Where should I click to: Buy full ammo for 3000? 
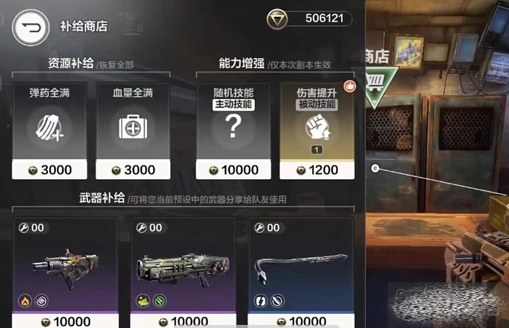[50, 170]
